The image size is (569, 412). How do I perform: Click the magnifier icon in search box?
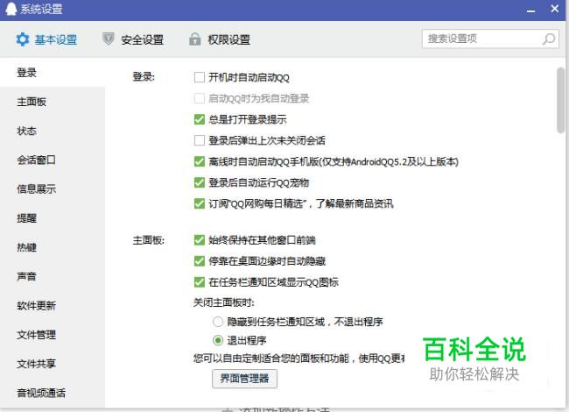[549, 39]
